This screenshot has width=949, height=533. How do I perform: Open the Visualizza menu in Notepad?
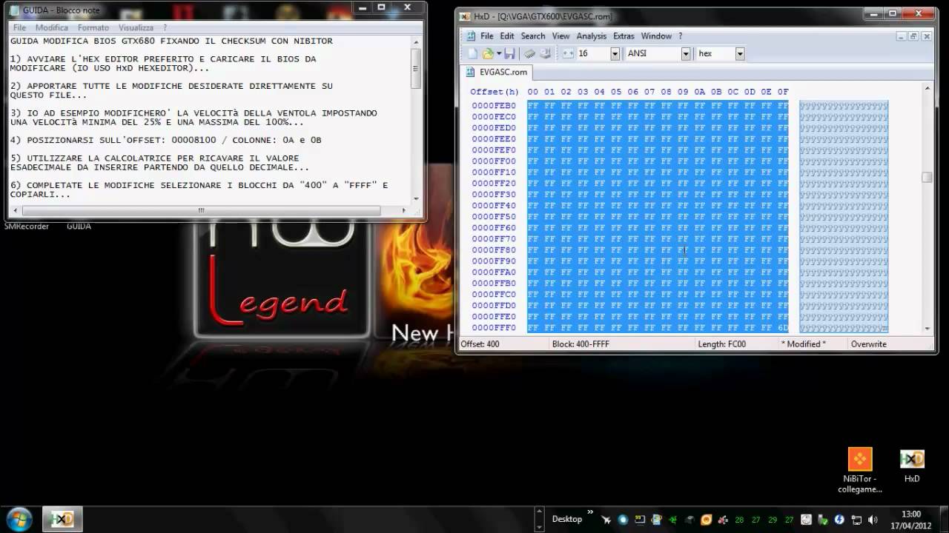click(136, 27)
